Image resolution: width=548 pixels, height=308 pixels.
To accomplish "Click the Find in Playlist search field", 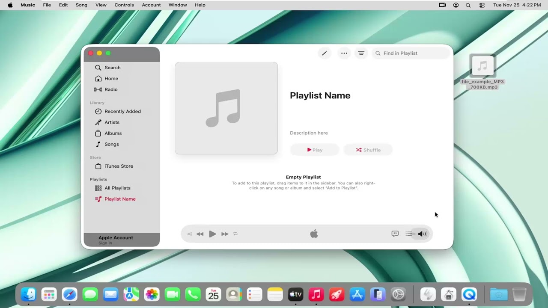I will (411, 53).
